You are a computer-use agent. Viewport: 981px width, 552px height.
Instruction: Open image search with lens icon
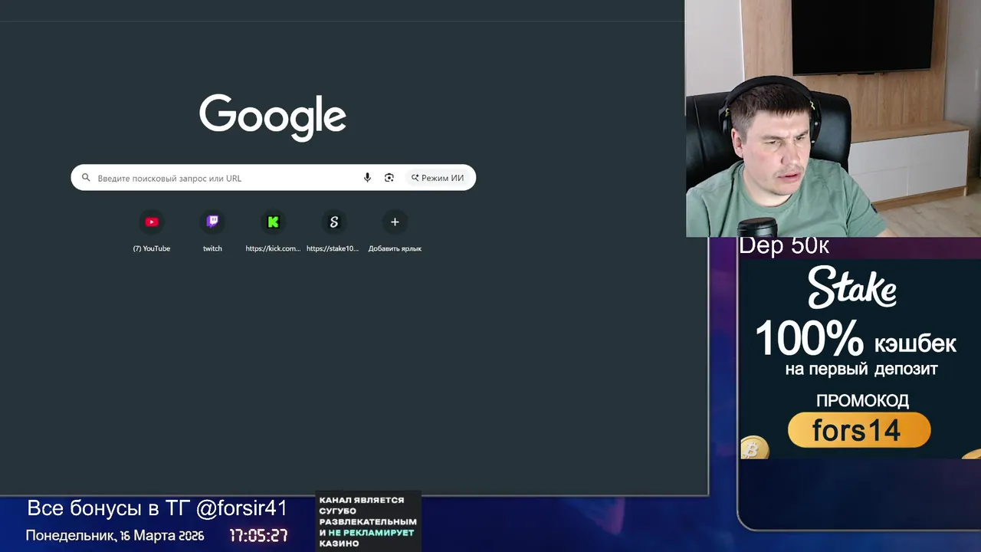tap(389, 178)
